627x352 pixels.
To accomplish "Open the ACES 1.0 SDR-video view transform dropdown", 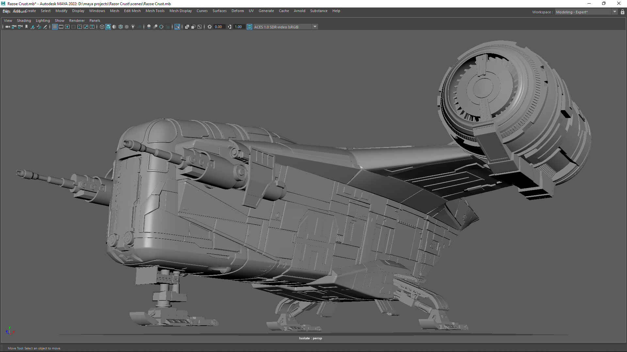I will tap(315, 27).
